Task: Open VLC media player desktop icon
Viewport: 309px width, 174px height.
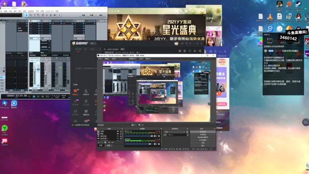Action: coord(270,17)
